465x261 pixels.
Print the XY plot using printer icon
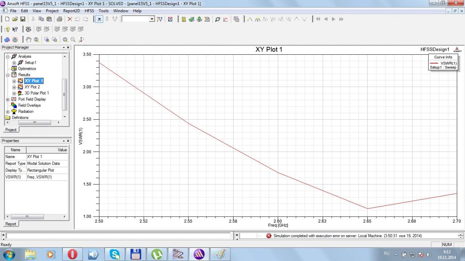pyautogui.click(x=59, y=19)
